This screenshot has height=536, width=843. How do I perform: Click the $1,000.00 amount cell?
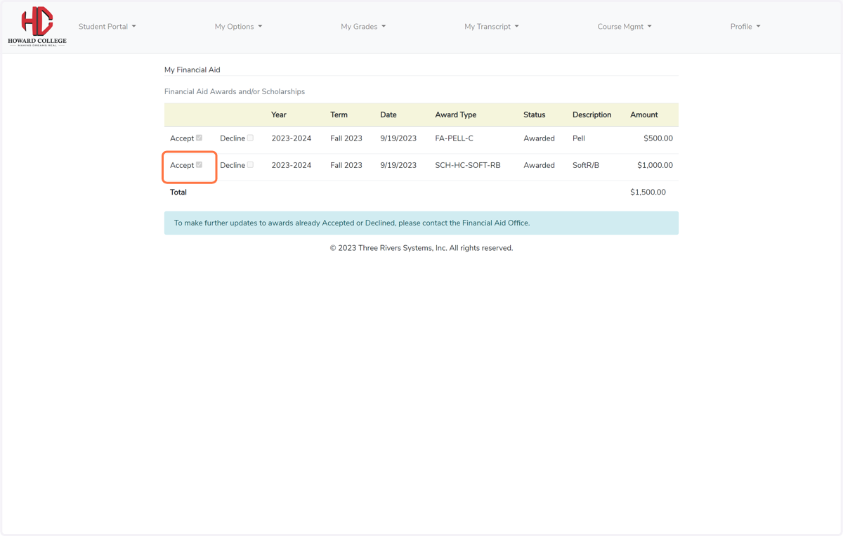(655, 165)
